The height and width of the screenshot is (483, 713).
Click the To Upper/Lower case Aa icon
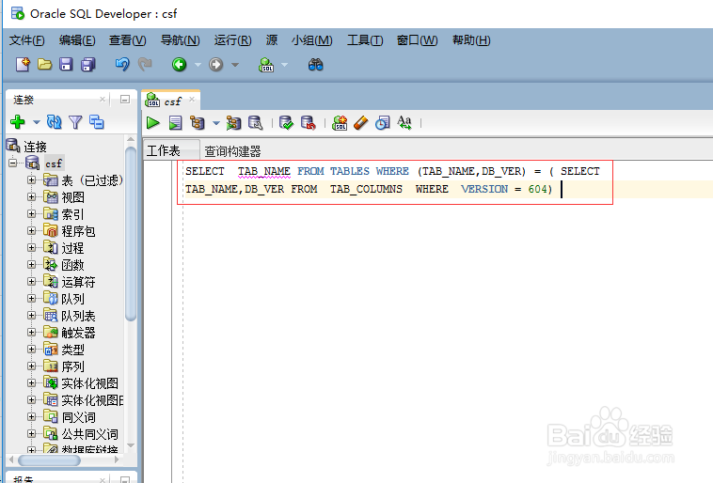[x=404, y=123]
